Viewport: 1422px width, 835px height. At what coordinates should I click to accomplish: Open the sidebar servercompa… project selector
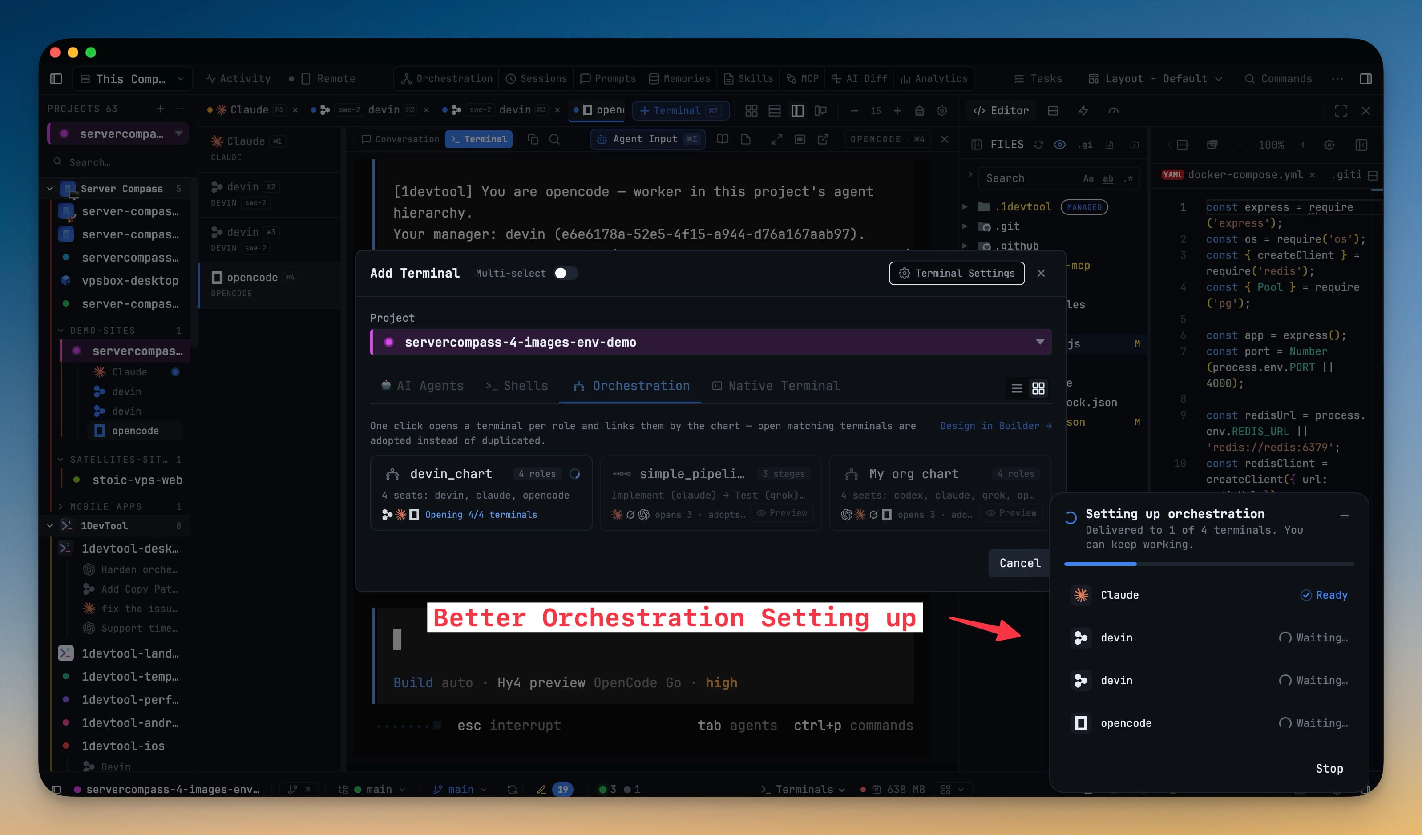pos(118,134)
